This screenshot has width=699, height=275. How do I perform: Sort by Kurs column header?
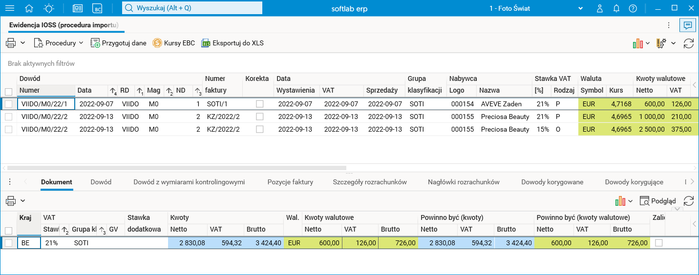click(x=620, y=90)
